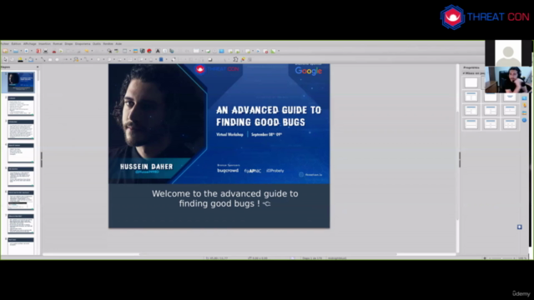Open the Édition menu
This screenshot has height=300, width=534.
coord(16,44)
